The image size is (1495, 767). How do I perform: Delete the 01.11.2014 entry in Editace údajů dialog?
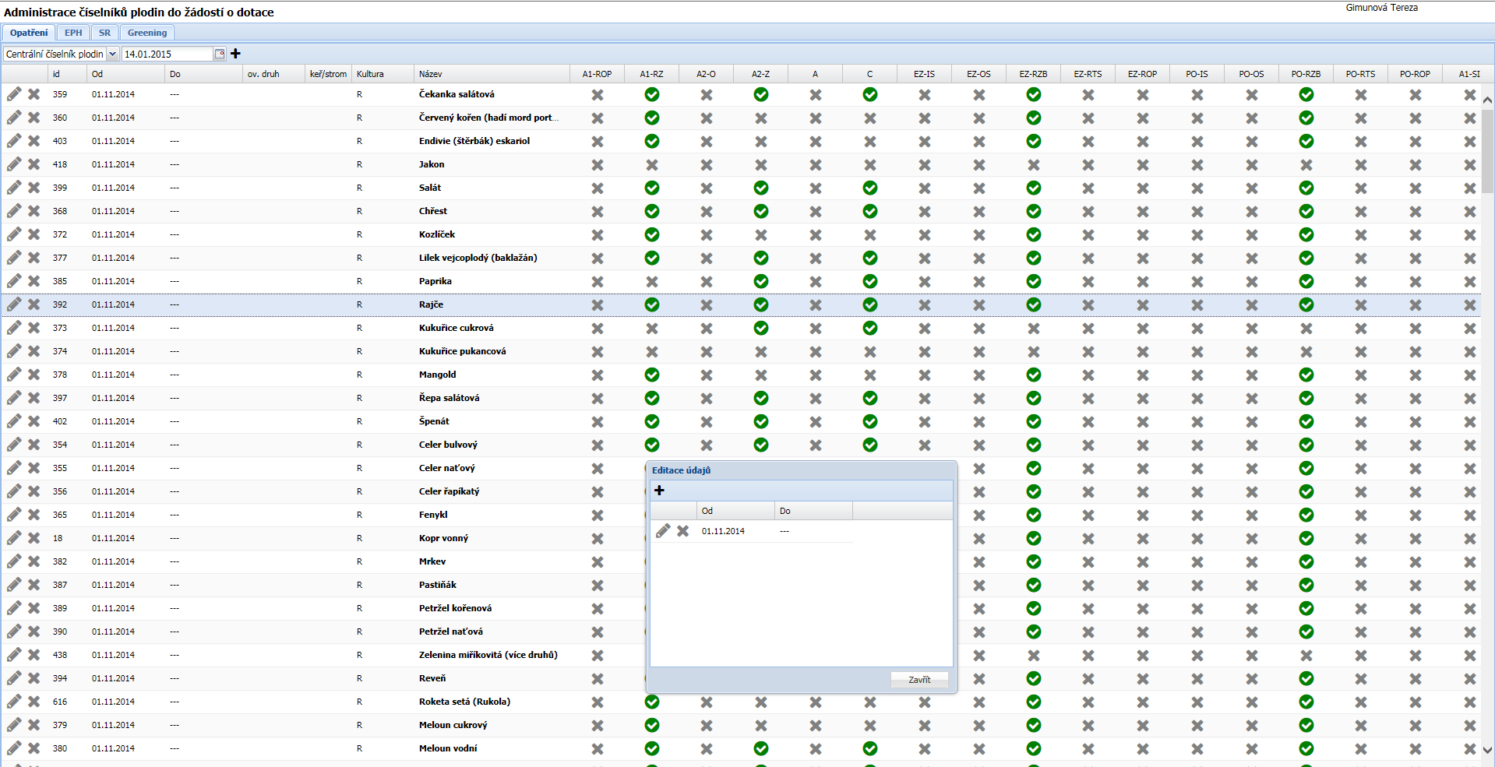click(x=682, y=531)
